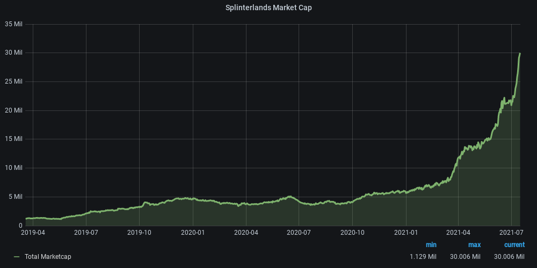Select the 1.129 Mil min value

pyautogui.click(x=423, y=256)
